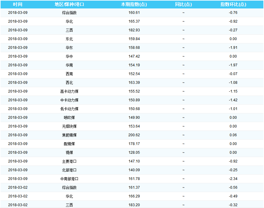
Task: Click the 地区/煤种/港口 column header
Action: coord(69,5)
